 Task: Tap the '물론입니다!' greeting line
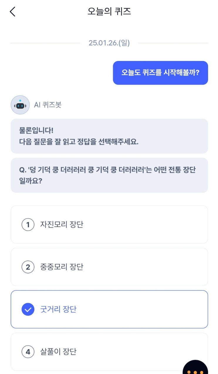click(36, 130)
